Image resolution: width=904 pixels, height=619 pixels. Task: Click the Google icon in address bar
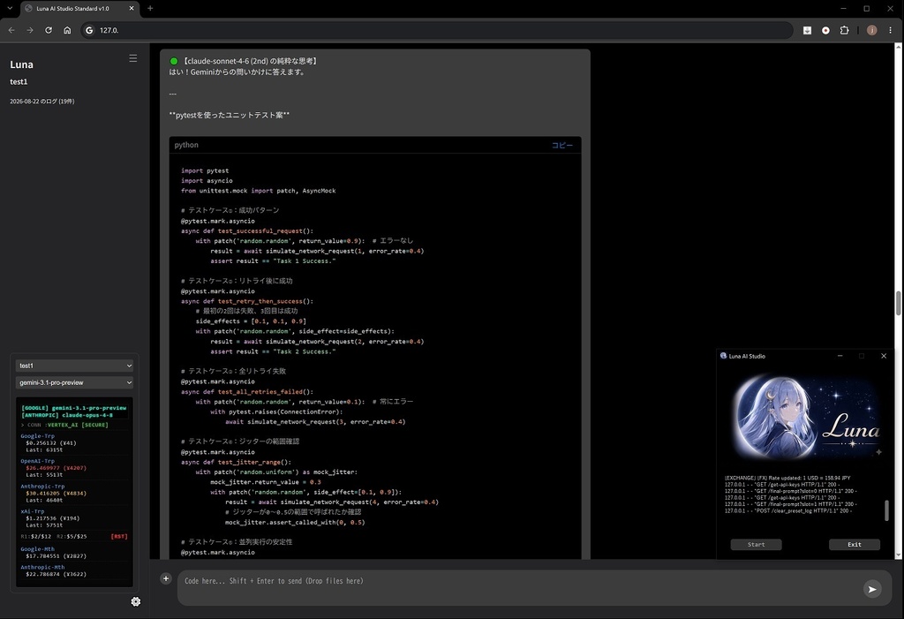point(89,30)
